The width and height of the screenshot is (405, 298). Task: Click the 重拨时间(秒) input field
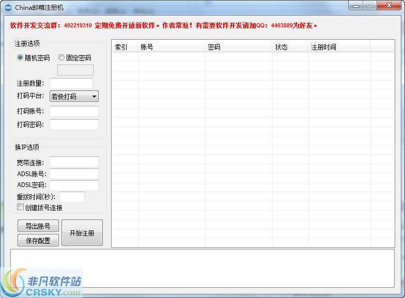coord(72,197)
